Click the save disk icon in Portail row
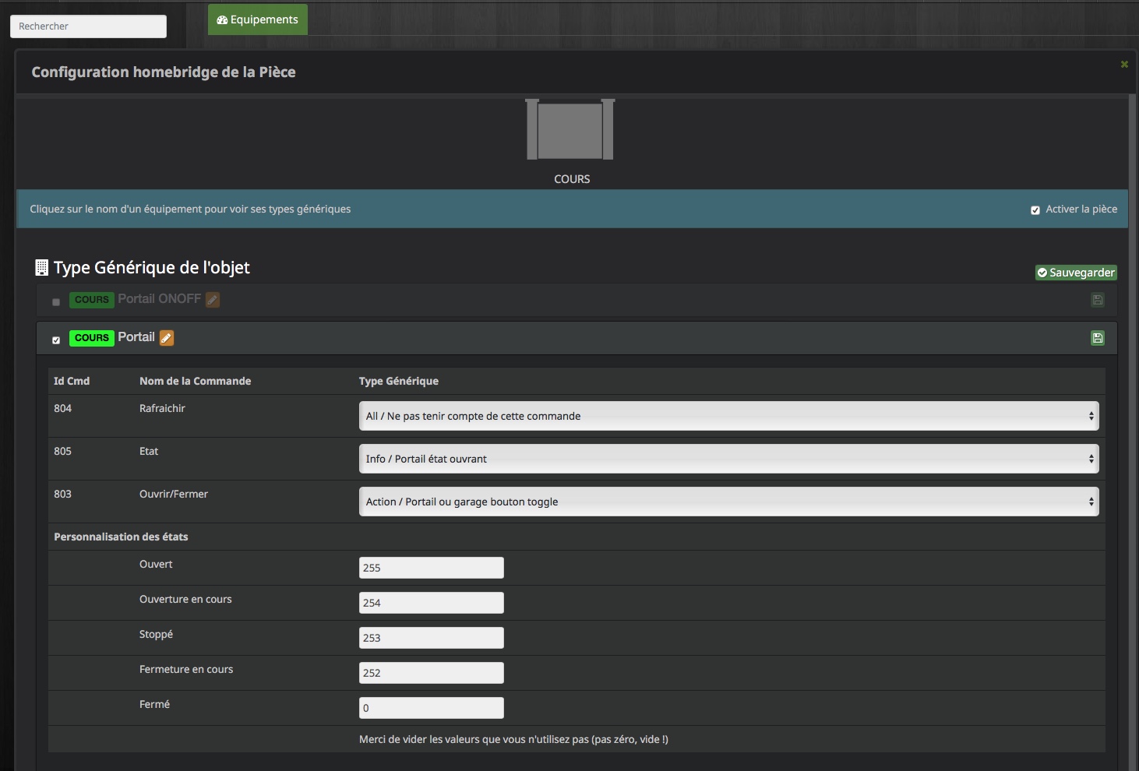This screenshot has width=1139, height=771. 1098,338
